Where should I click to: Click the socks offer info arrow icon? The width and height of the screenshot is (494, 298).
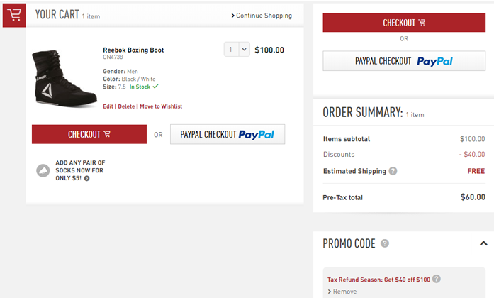point(87,178)
